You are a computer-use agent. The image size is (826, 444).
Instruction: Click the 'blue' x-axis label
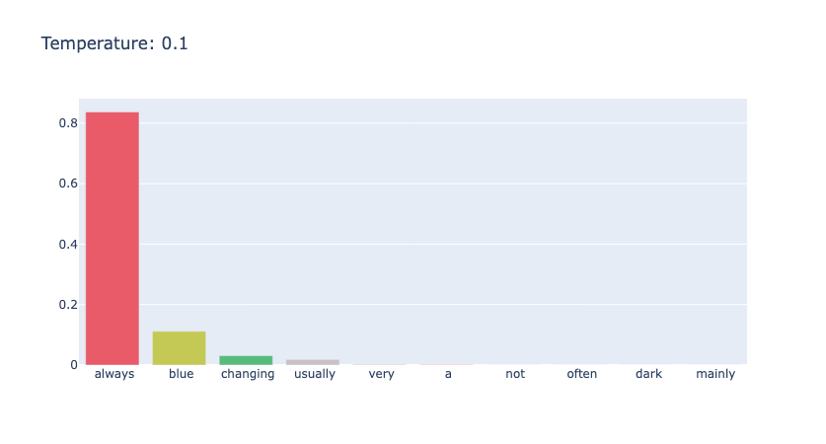(x=182, y=374)
